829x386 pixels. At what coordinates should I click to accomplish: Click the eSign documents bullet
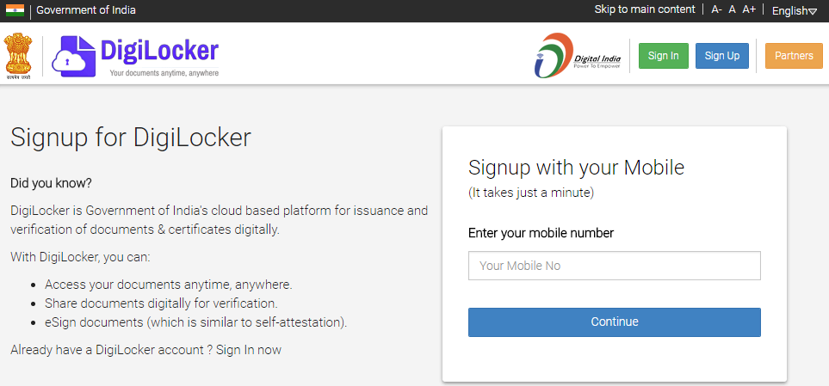coord(195,322)
